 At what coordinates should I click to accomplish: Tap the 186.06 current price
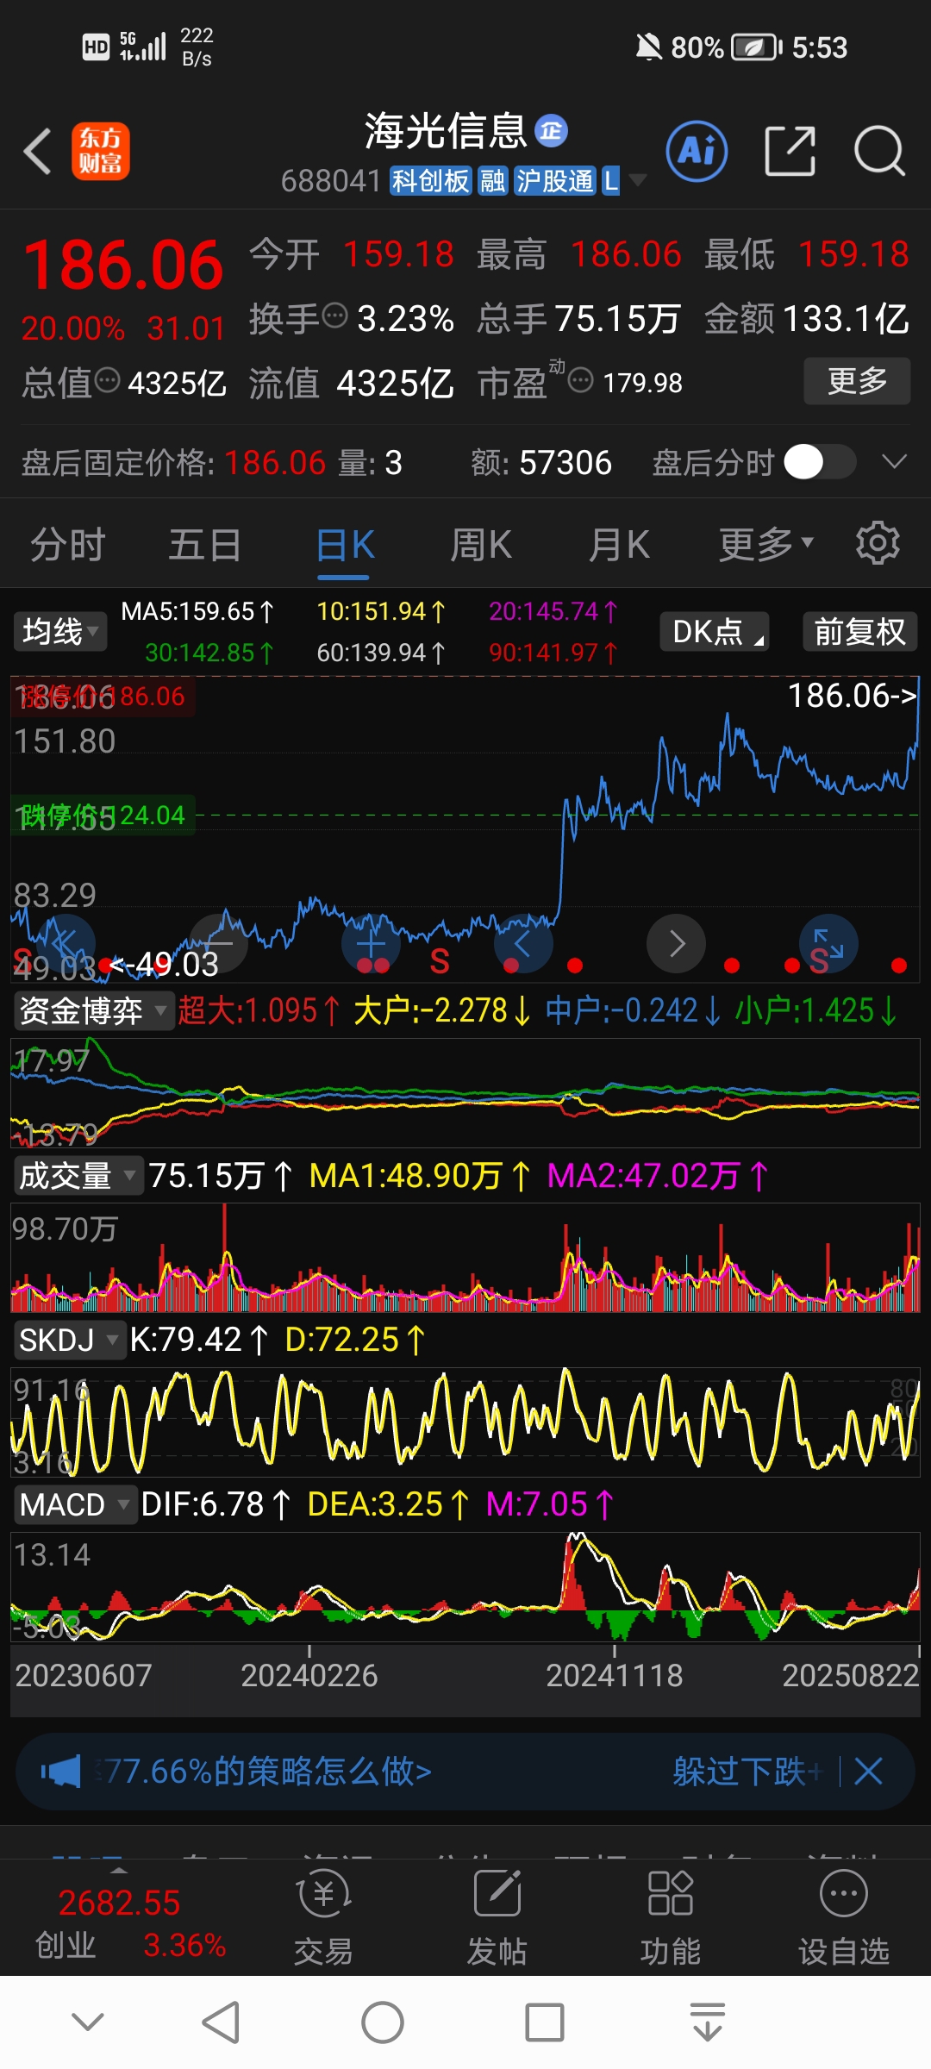click(123, 265)
